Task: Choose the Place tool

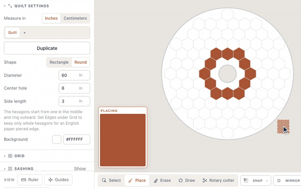Action: pos(137,181)
